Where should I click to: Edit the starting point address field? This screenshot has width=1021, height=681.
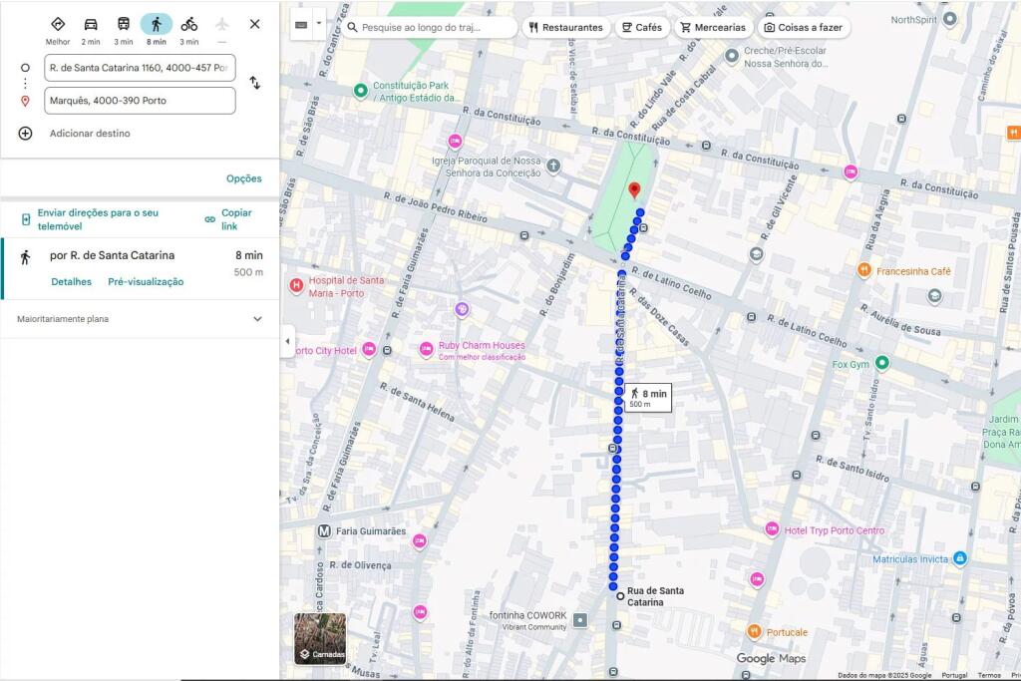140,68
